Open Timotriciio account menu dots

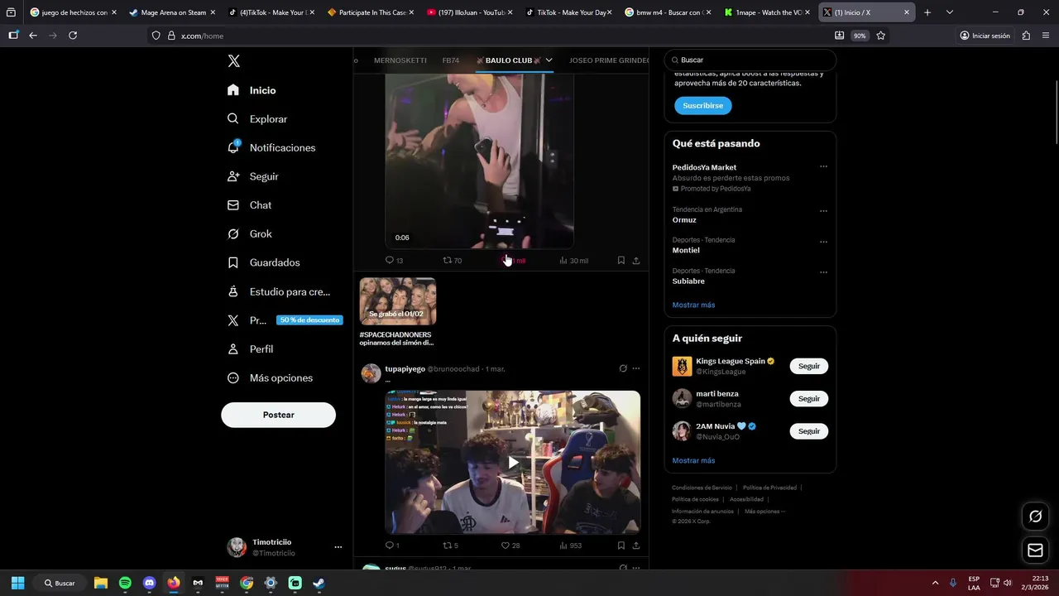[x=338, y=547]
